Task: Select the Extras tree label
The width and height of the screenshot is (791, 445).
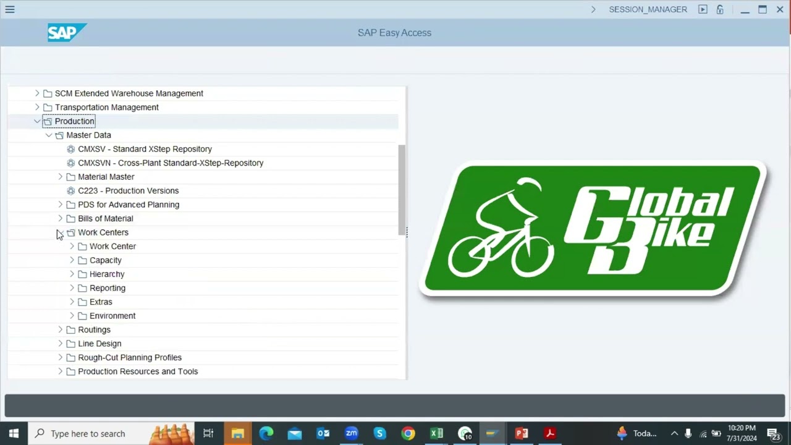Action: pyautogui.click(x=101, y=302)
